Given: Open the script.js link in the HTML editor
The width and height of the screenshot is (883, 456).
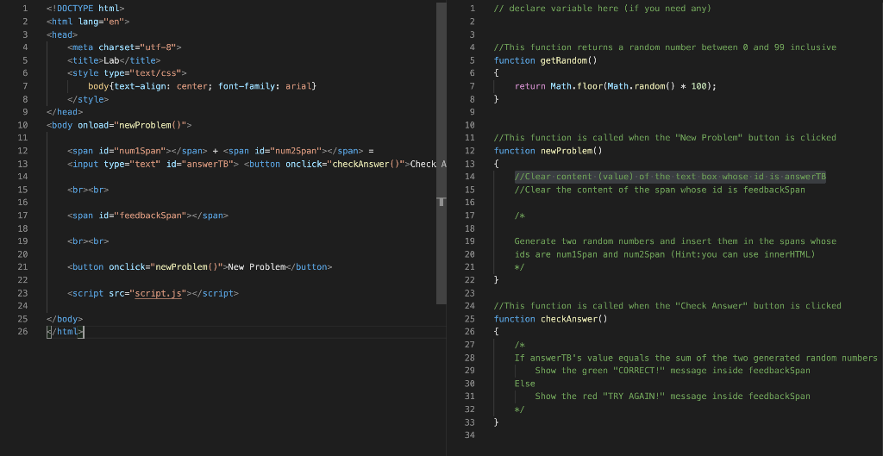Looking at the screenshot, I should 159,293.
